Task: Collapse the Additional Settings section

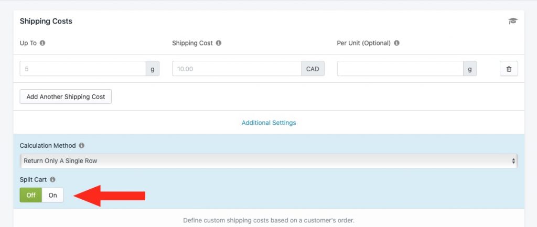Action: click(269, 123)
